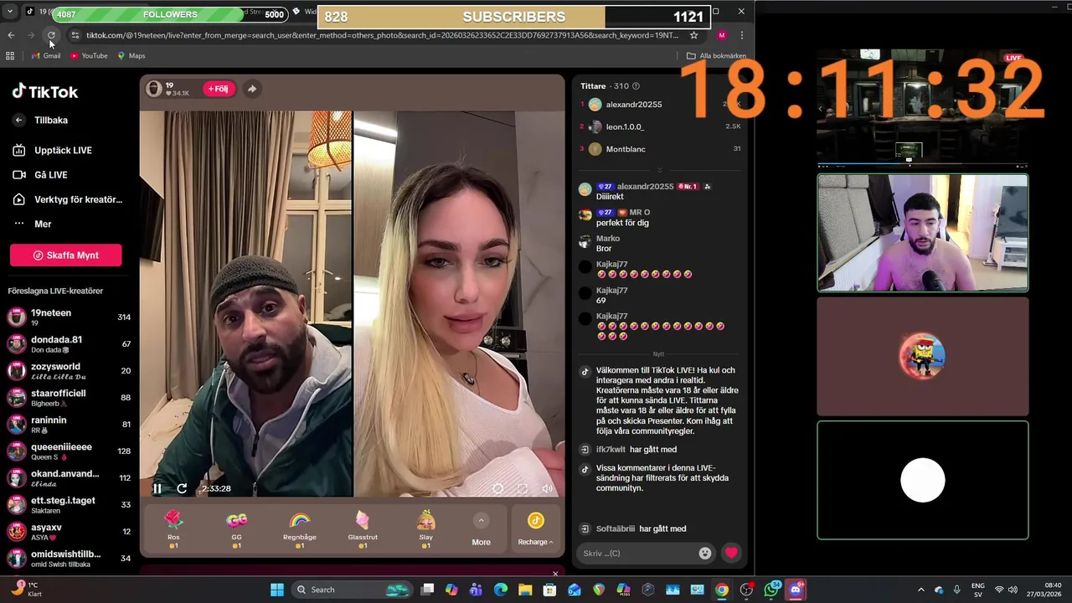Open the emoji picker in chat
This screenshot has width=1072, height=603.
pos(705,553)
